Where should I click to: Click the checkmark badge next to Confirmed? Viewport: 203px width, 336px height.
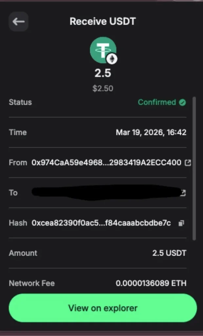click(x=183, y=102)
